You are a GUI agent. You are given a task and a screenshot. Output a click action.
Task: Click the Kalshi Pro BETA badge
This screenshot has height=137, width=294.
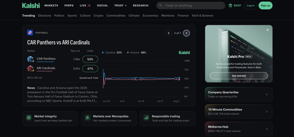click(x=249, y=56)
